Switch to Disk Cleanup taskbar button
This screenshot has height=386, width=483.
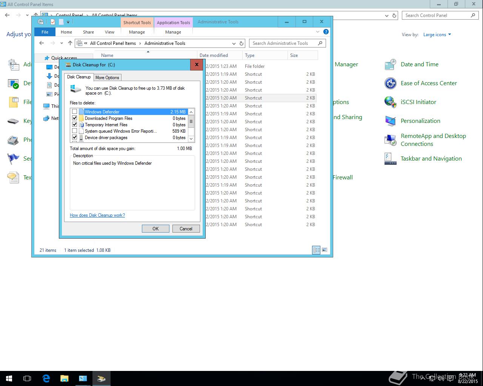pos(101,378)
